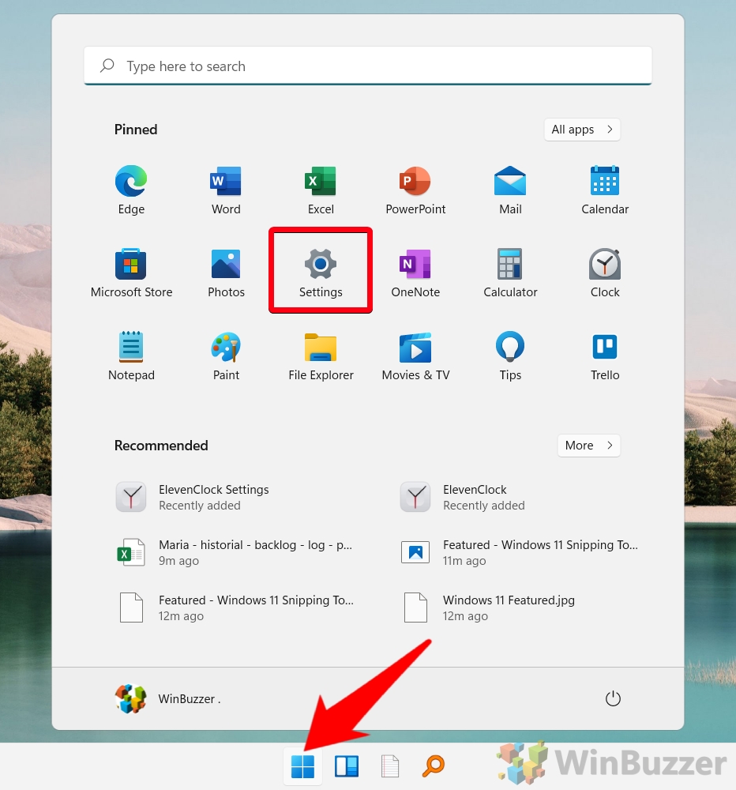Open the Calendar app icon

coord(605,190)
